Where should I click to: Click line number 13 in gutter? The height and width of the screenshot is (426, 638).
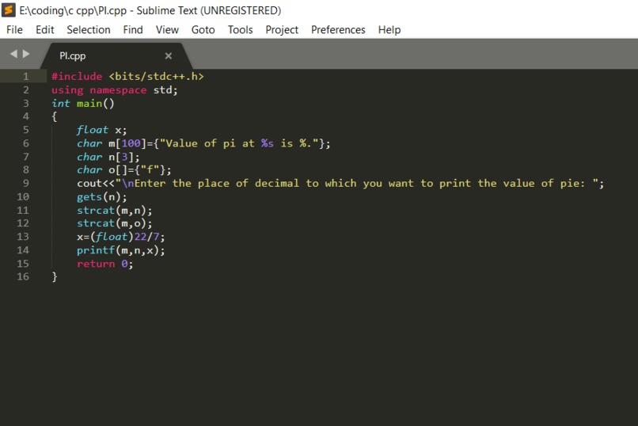pyautogui.click(x=23, y=237)
